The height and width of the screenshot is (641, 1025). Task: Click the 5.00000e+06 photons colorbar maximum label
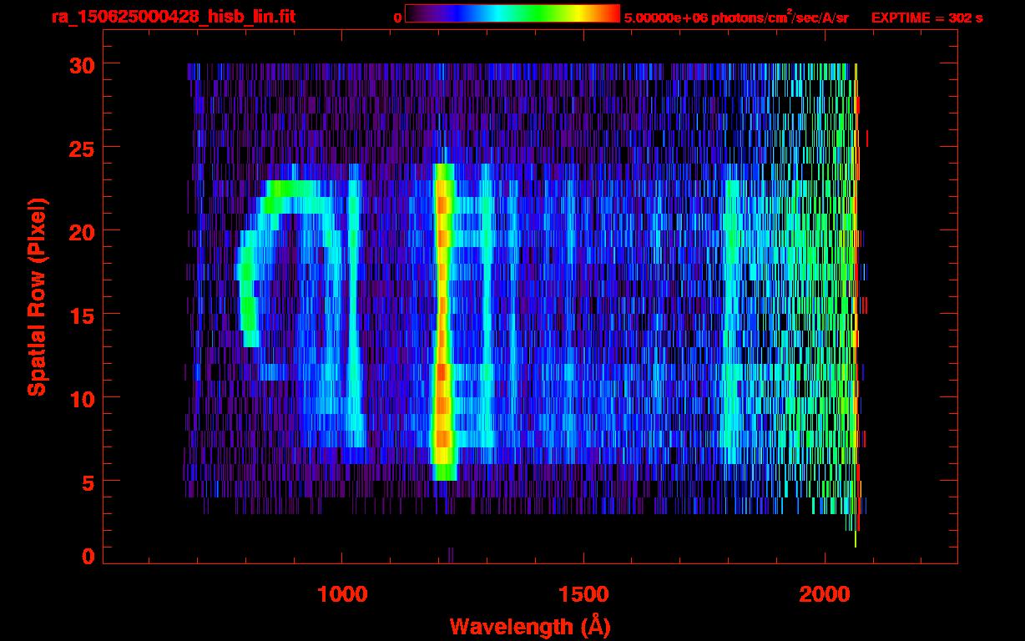tap(736, 18)
